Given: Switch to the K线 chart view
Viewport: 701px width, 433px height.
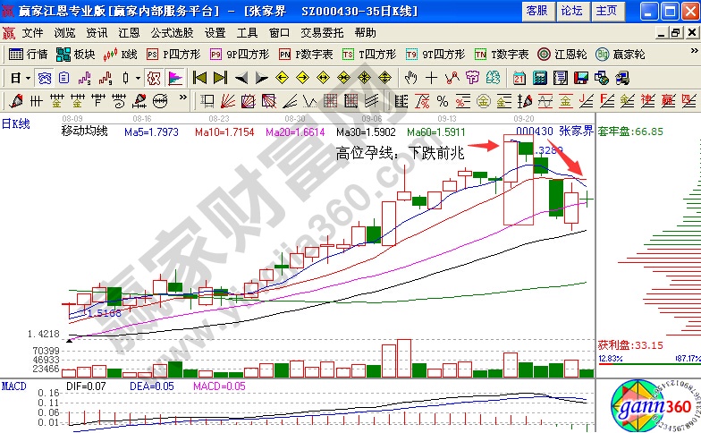Looking at the screenshot, I should pos(120,55).
